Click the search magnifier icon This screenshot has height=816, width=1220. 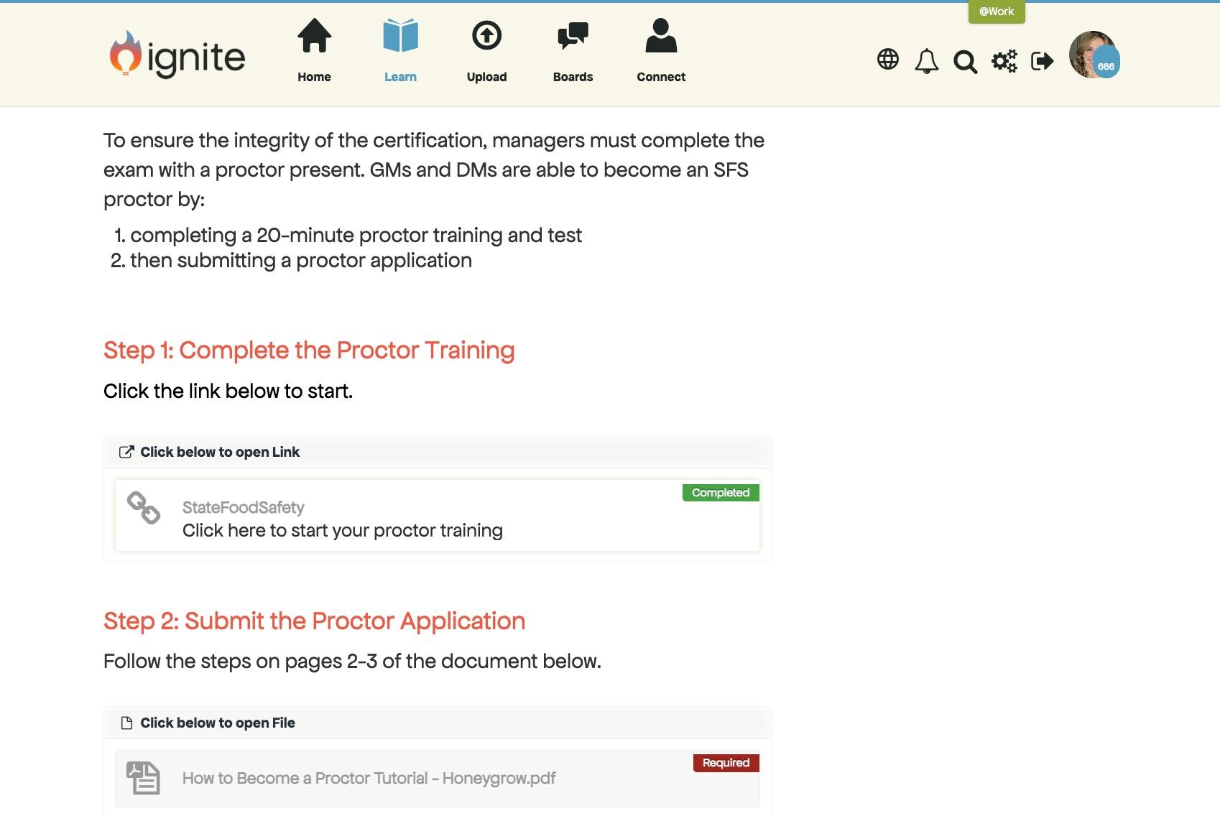965,62
